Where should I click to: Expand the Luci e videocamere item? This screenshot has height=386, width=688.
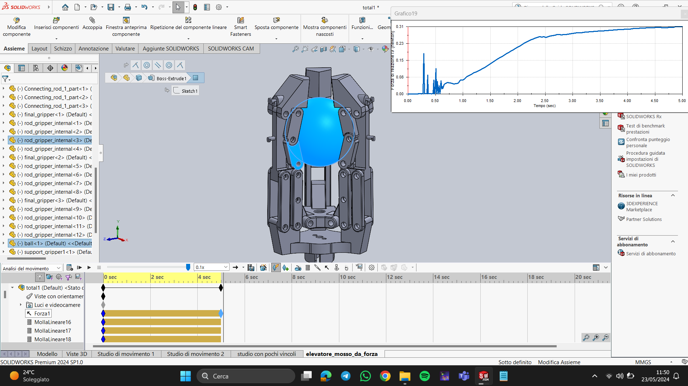[x=21, y=305]
